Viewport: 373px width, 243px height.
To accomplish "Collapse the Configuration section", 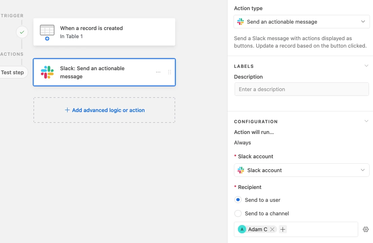I will point(366,121).
